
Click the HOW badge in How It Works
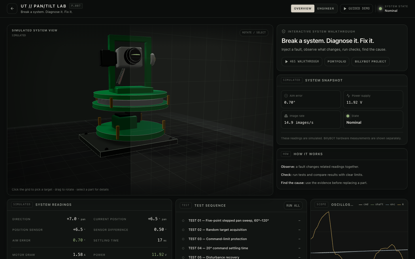286,154
